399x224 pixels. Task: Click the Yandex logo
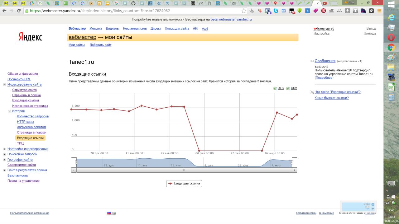[30, 37]
